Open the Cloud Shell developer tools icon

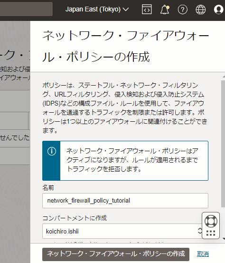[147, 10]
